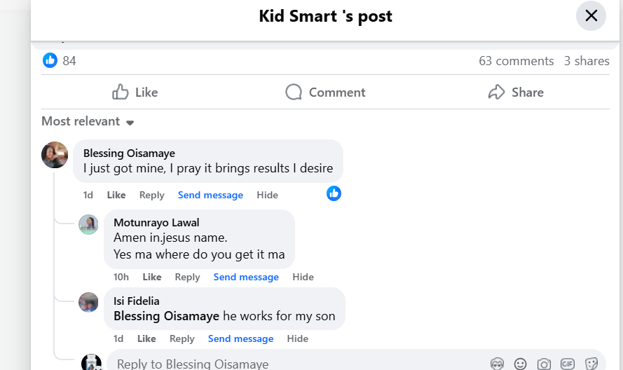The height and width of the screenshot is (370, 623).
Task: Send message to Motunrayo Lawal
Action: point(246,277)
